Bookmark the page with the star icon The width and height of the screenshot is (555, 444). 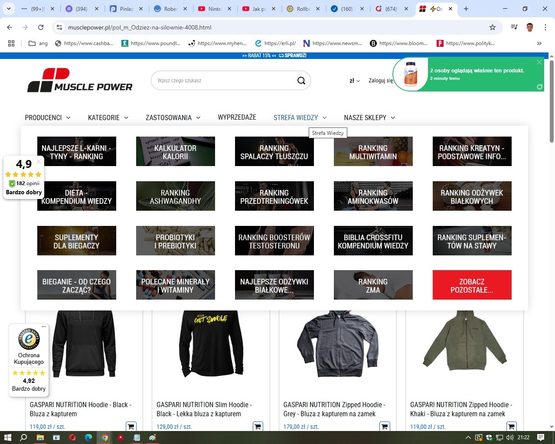click(492, 27)
